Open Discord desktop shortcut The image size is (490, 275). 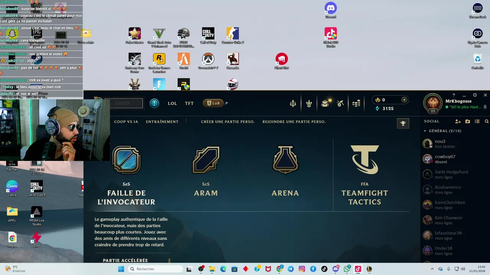tap(330, 10)
